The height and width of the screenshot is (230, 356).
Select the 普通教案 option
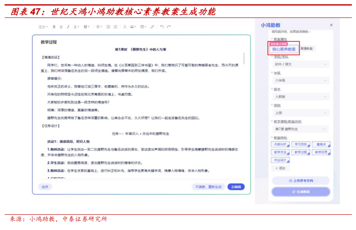coord(307,48)
